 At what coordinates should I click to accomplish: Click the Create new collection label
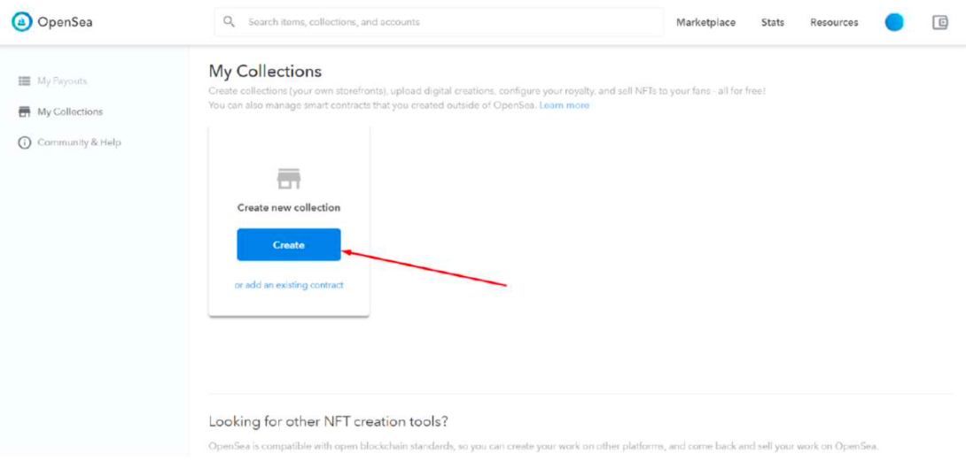(x=288, y=208)
